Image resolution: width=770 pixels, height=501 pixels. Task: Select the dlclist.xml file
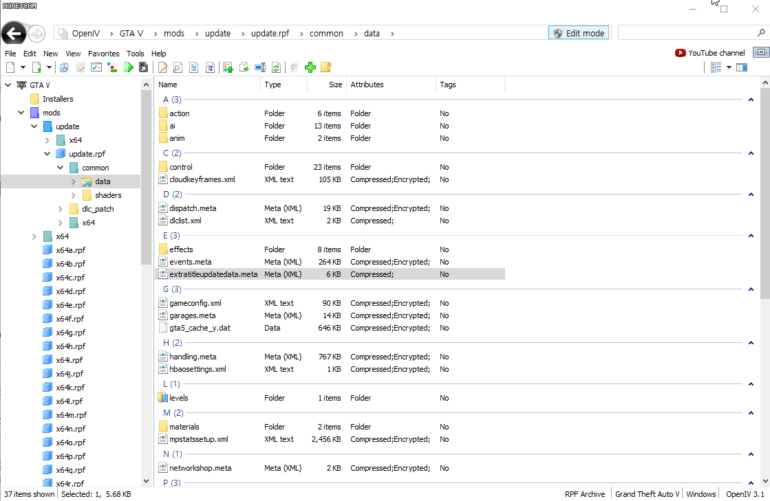pyautogui.click(x=185, y=221)
